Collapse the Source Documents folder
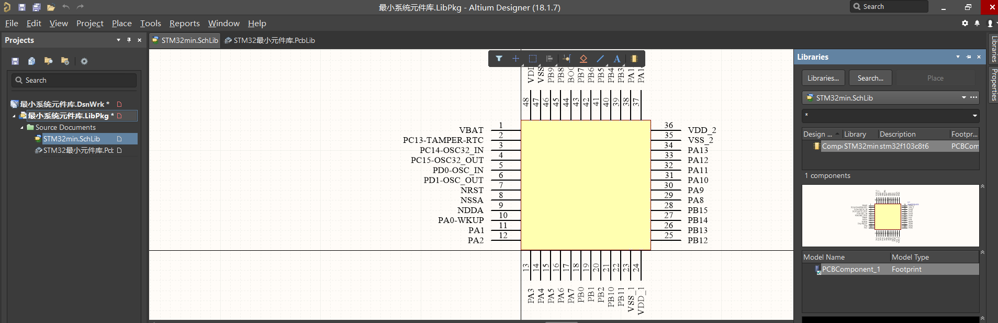The width and height of the screenshot is (998, 323). pos(22,128)
